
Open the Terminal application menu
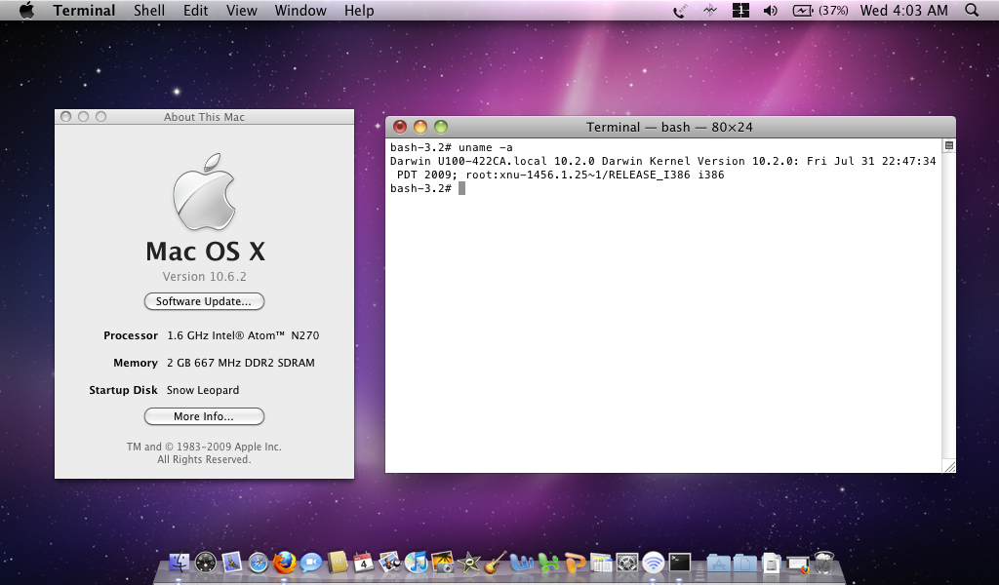[x=84, y=10]
